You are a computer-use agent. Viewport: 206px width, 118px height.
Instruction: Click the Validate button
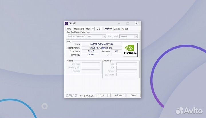118,95
